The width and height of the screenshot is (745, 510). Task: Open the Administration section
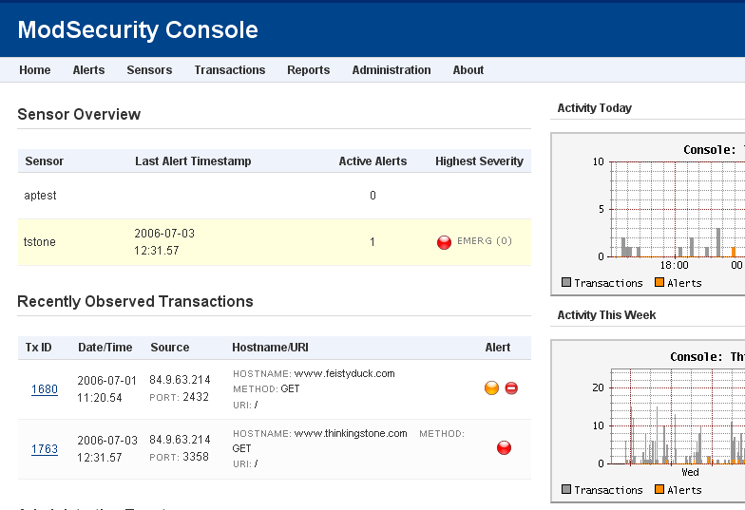click(x=392, y=70)
